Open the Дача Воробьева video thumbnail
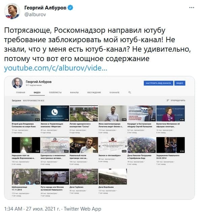 (113, 177)
